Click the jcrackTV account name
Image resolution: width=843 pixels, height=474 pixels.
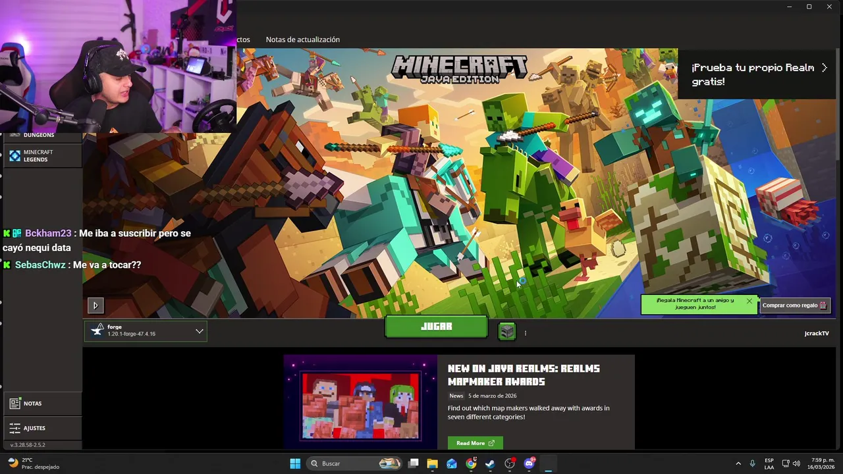(817, 334)
